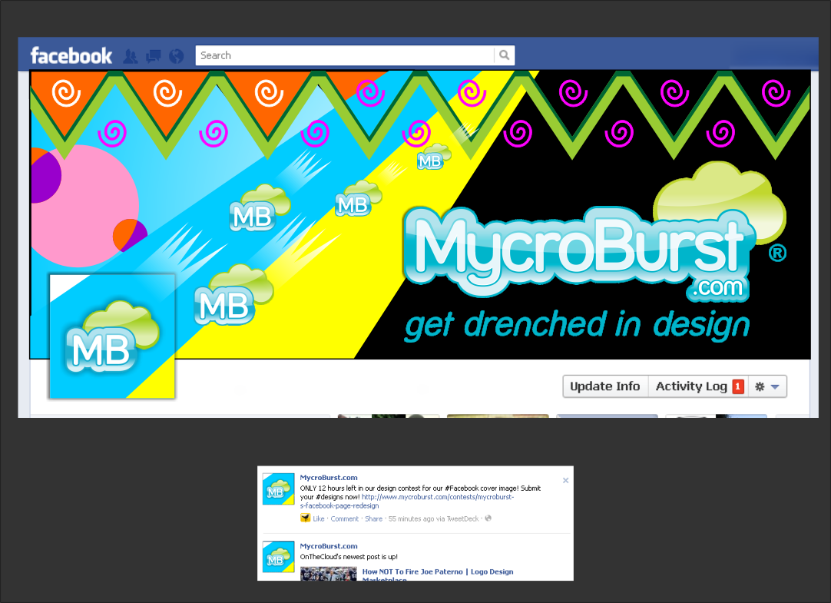
Task: Comment on the design contest post
Action: click(344, 519)
